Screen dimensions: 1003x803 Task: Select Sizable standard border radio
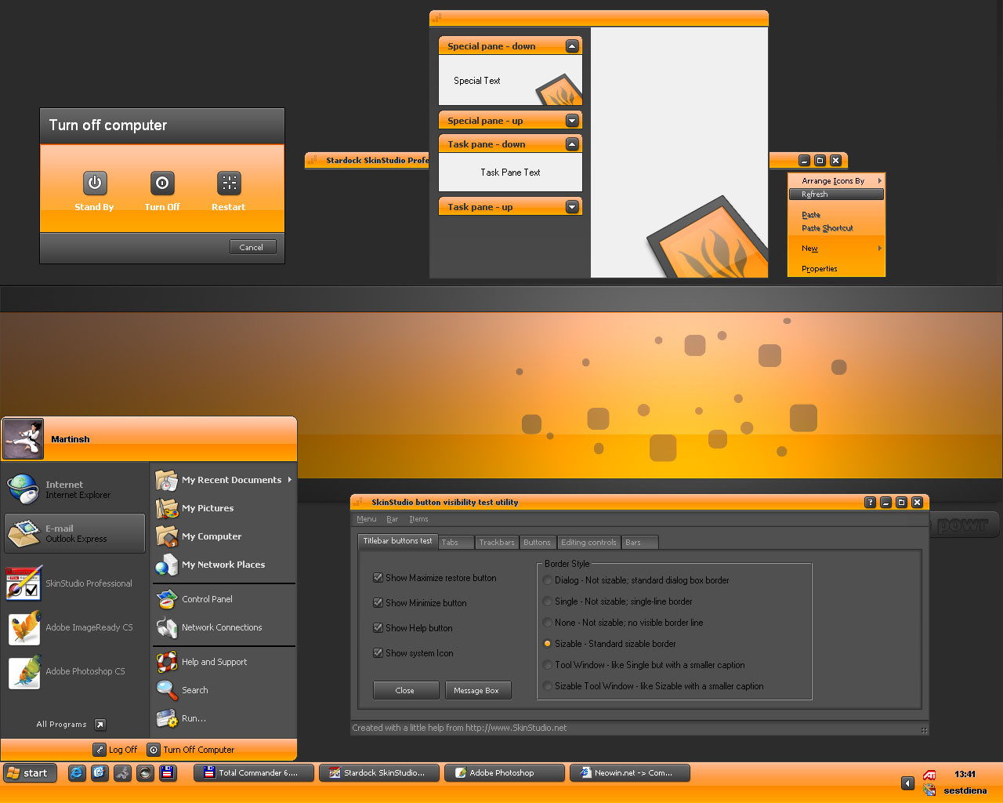[548, 644]
